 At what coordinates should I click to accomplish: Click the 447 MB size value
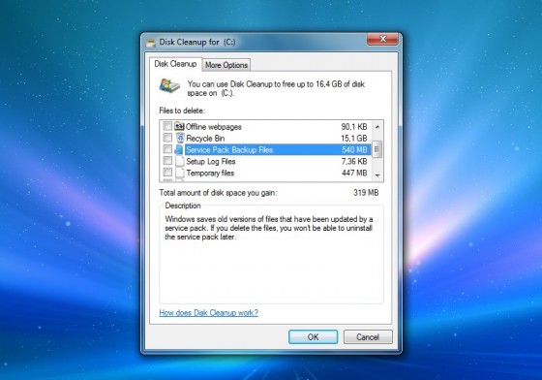tap(354, 173)
